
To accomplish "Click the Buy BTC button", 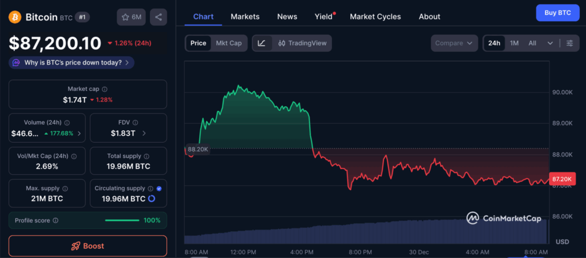I will (x=557, y=13).
